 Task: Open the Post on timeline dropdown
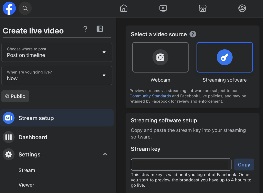click(57, 52)
